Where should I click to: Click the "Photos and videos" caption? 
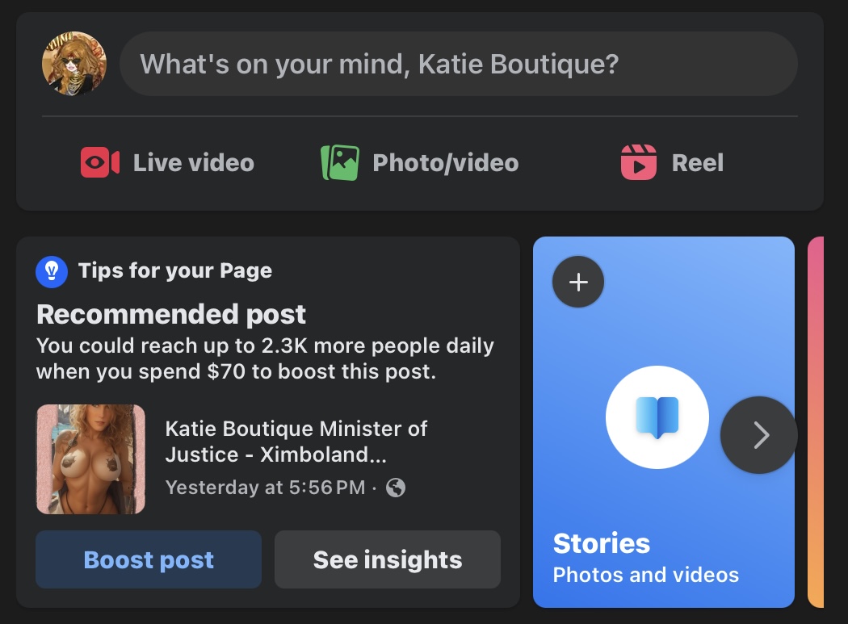coord(646,575)
